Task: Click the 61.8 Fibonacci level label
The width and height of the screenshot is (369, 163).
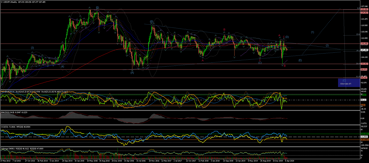Action: tap(358, 77)
